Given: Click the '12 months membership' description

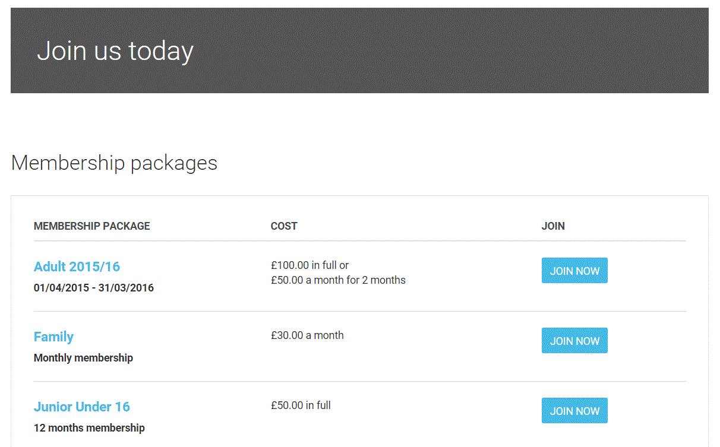Looking at the screenshot, I should tap(89, 428).
